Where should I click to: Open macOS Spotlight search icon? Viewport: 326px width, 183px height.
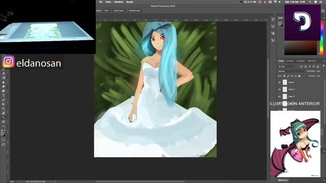310,2
